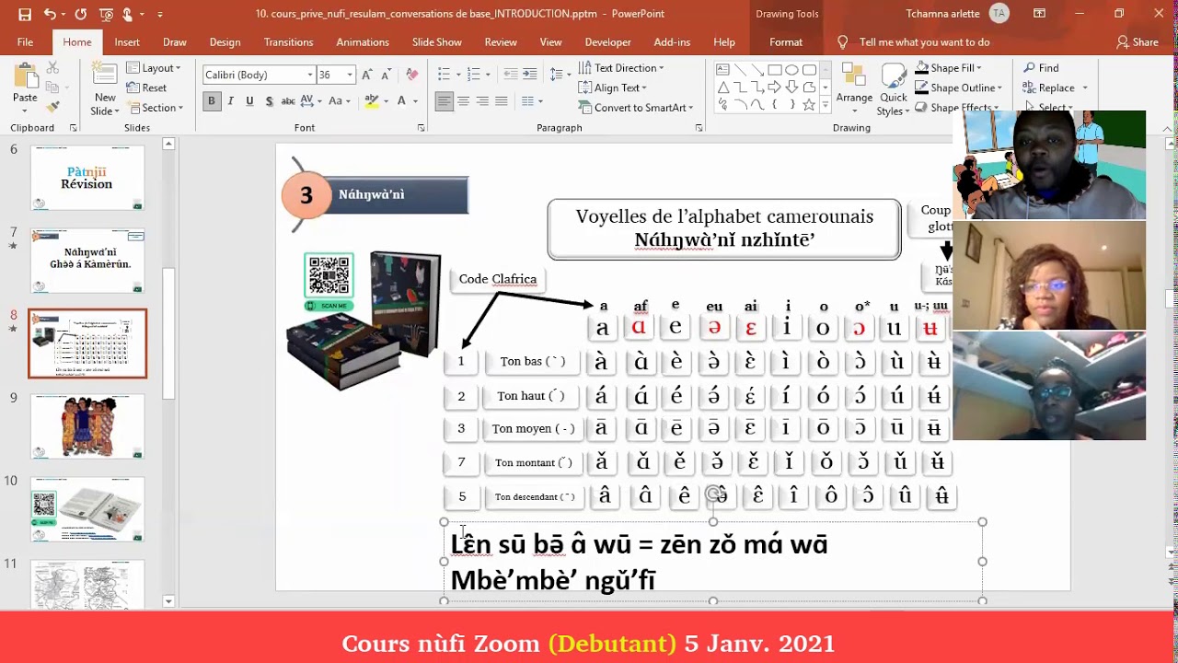The height and width of the screenshot is (663, 1178).
Task: Open the File menu
Action: tap(25, 42)
